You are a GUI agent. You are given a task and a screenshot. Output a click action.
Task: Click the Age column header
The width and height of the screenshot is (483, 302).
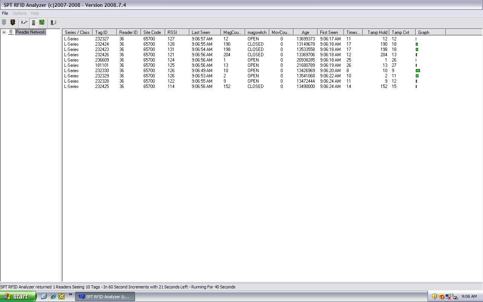click(305, 32)
